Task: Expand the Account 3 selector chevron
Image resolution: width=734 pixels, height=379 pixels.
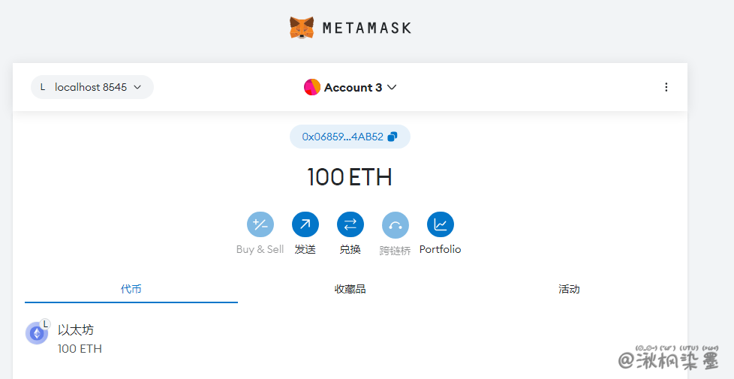Action: (x=392, y=87)
